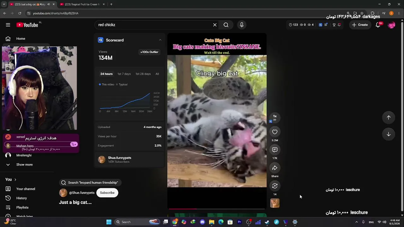The width and height of the screenshot is (404, 227).
Task: Open a new browser tab
Action: tap(111, 4)
